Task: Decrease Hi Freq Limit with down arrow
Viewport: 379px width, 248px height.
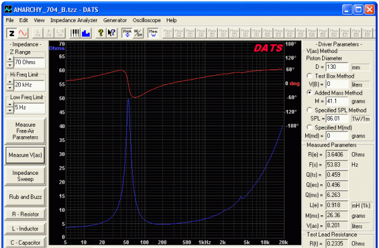Action: (x=9, y=88)
